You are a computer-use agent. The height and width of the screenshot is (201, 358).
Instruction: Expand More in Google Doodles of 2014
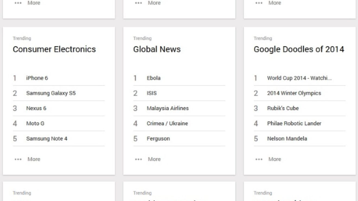pos(268,159)
